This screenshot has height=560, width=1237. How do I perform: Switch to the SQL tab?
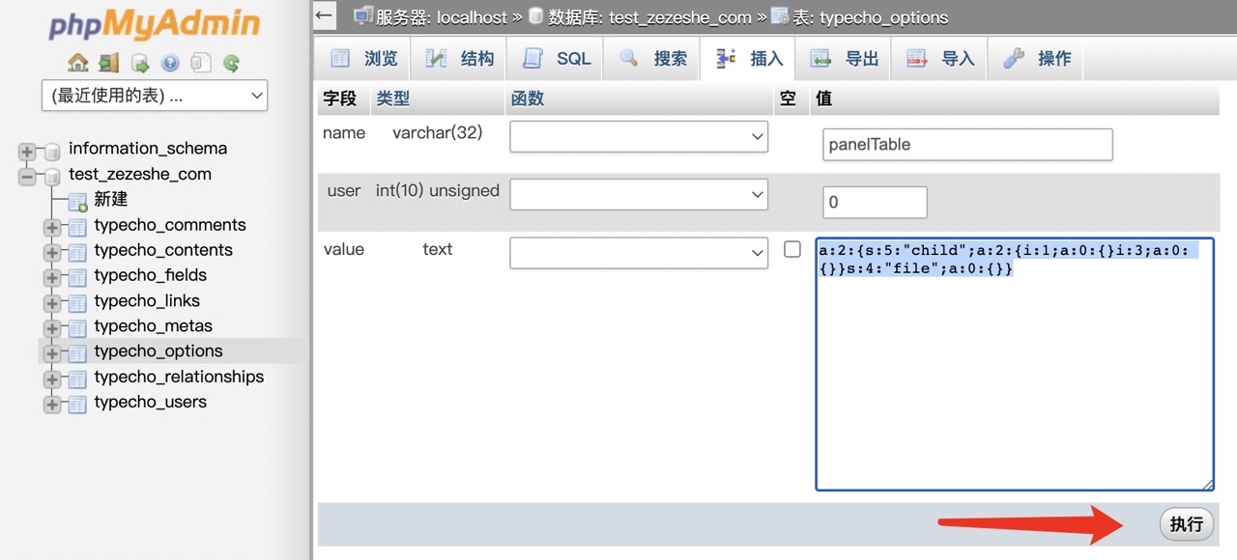click(557, 59)
